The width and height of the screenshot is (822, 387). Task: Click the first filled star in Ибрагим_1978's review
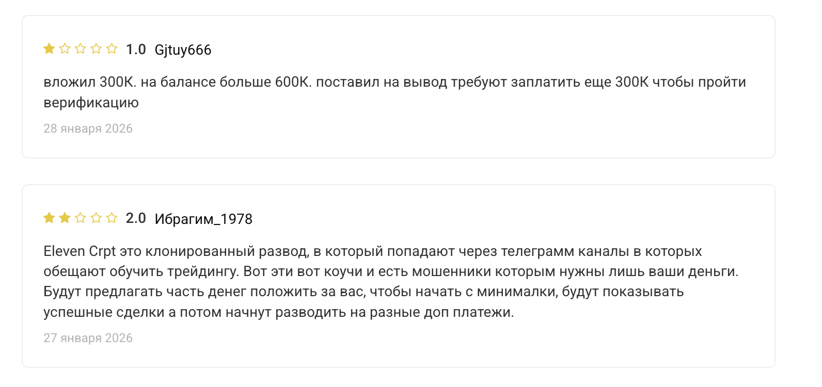tap(49, 218)
